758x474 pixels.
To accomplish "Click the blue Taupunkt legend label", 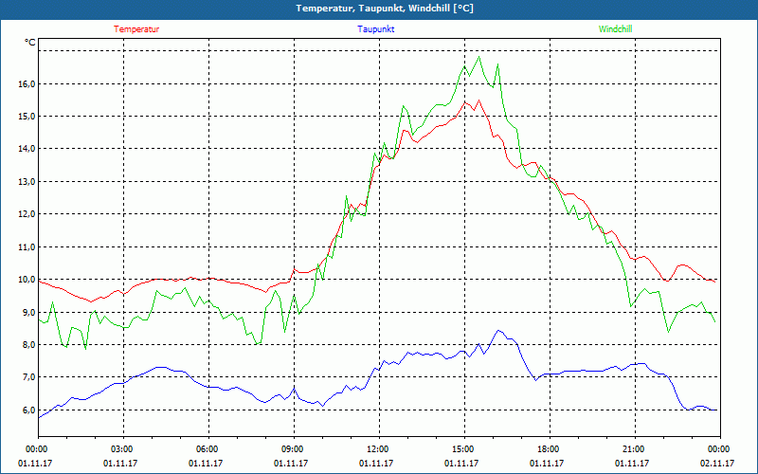I will pos(375,29).
